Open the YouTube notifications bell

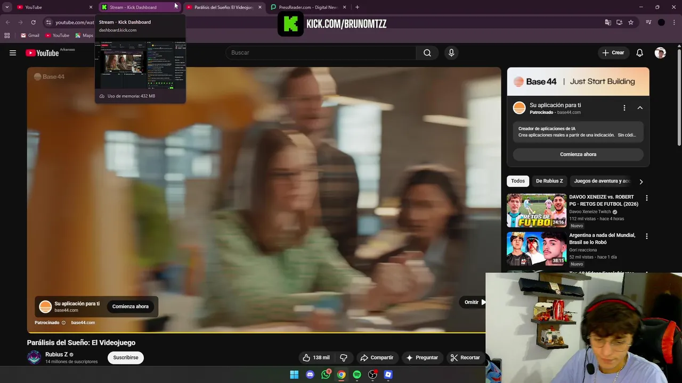click(x=640, y=53)
